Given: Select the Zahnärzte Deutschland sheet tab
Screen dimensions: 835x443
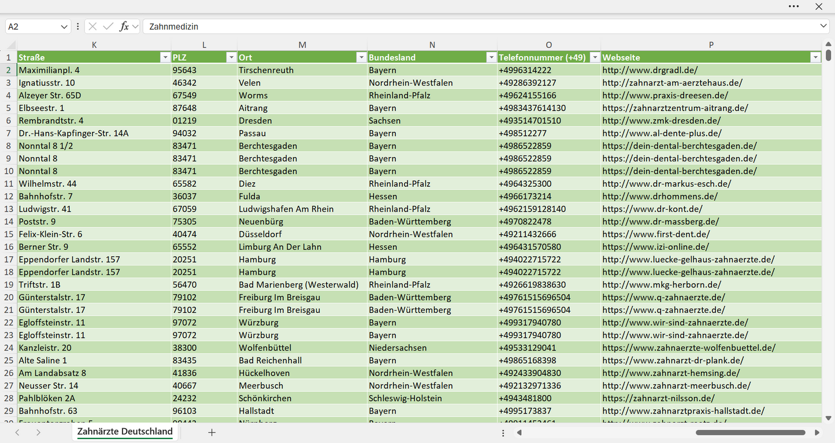Looking at the screenshot, I should 125,431.
